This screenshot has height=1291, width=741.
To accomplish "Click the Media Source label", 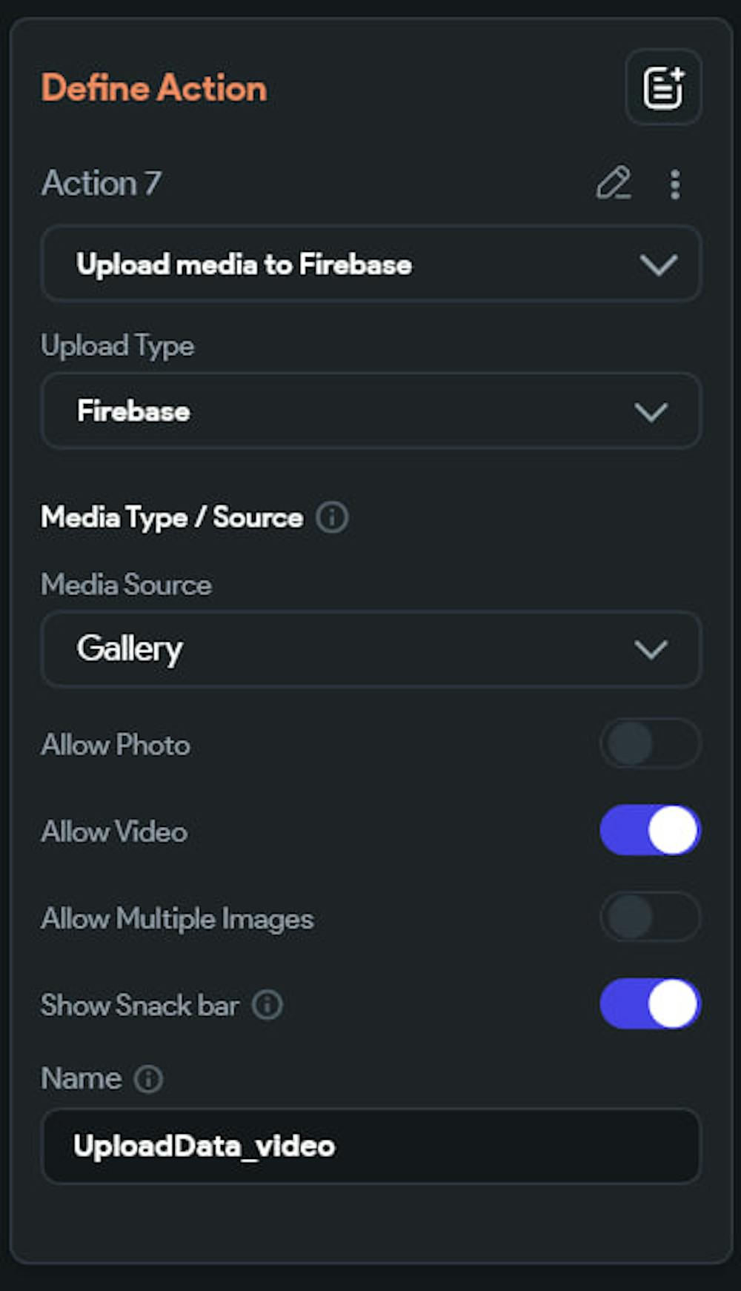I will [x=127, y=585].
